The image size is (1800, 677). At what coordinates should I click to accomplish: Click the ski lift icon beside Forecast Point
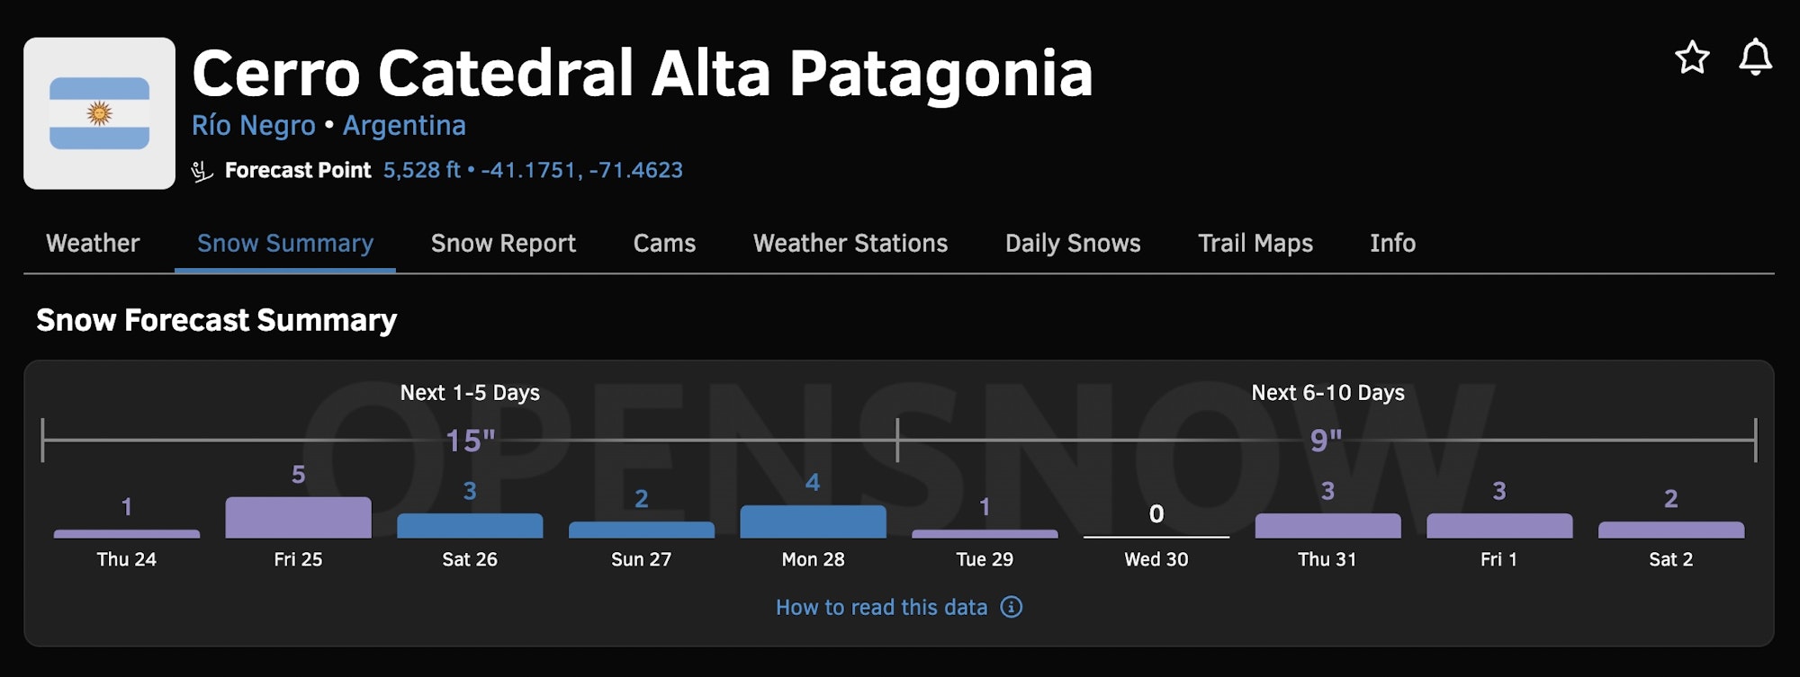click(202, 171)
